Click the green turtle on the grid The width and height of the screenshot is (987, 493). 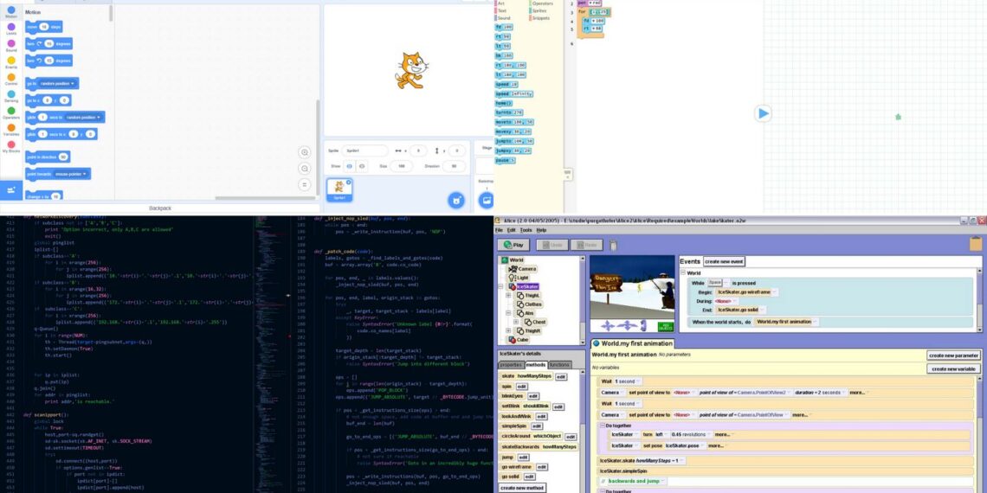tap(898, 117)
